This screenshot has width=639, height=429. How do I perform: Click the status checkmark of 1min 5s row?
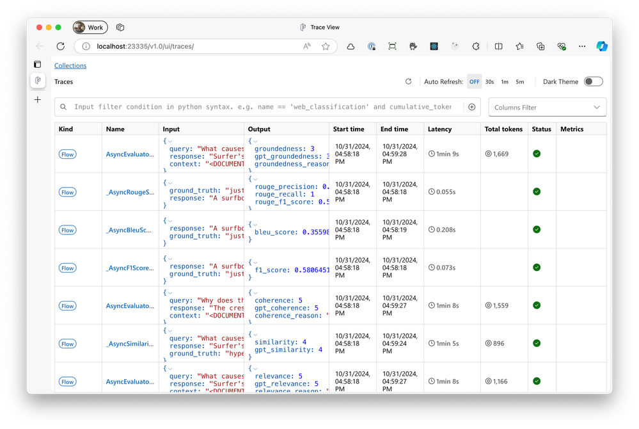coord(537,343)
